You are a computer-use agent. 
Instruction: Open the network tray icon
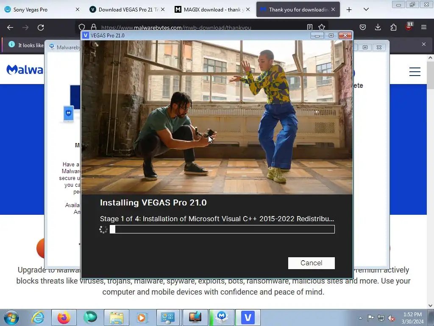pyautogui.click(x=381, y=318)
